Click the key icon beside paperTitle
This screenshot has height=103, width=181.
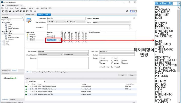27,34
